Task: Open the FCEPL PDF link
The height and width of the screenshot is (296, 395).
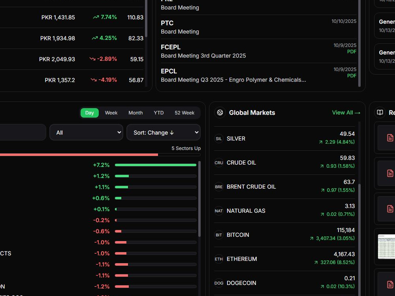Action: click(352, 52)
